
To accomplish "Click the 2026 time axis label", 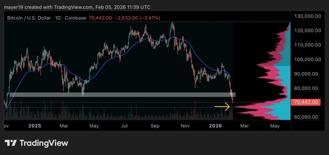I will 215,126.
